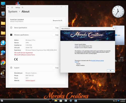Select the manufacturer value 'Morphs Creations'

pyautogui.click(x=31, y=73)
